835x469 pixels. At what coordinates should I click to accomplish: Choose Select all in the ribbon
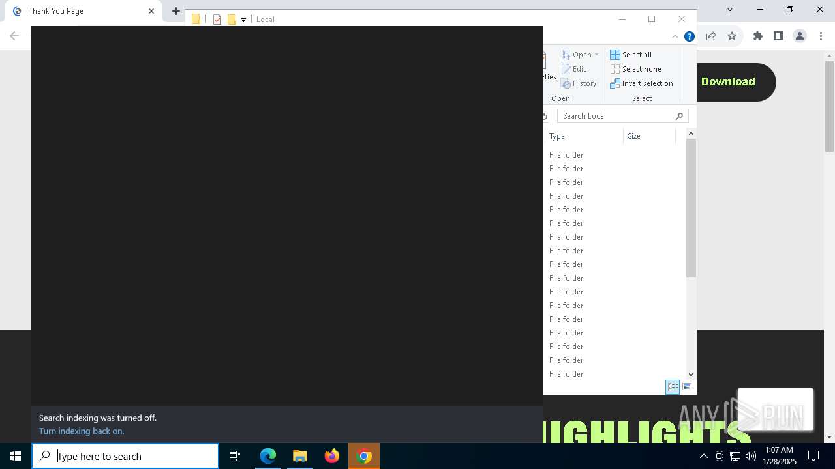631,55
